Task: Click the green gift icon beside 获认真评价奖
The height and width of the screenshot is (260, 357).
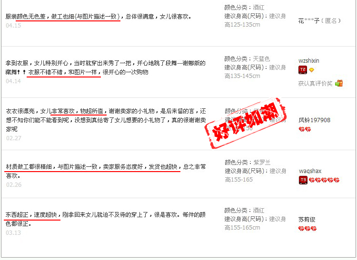Action: point(339,83)
